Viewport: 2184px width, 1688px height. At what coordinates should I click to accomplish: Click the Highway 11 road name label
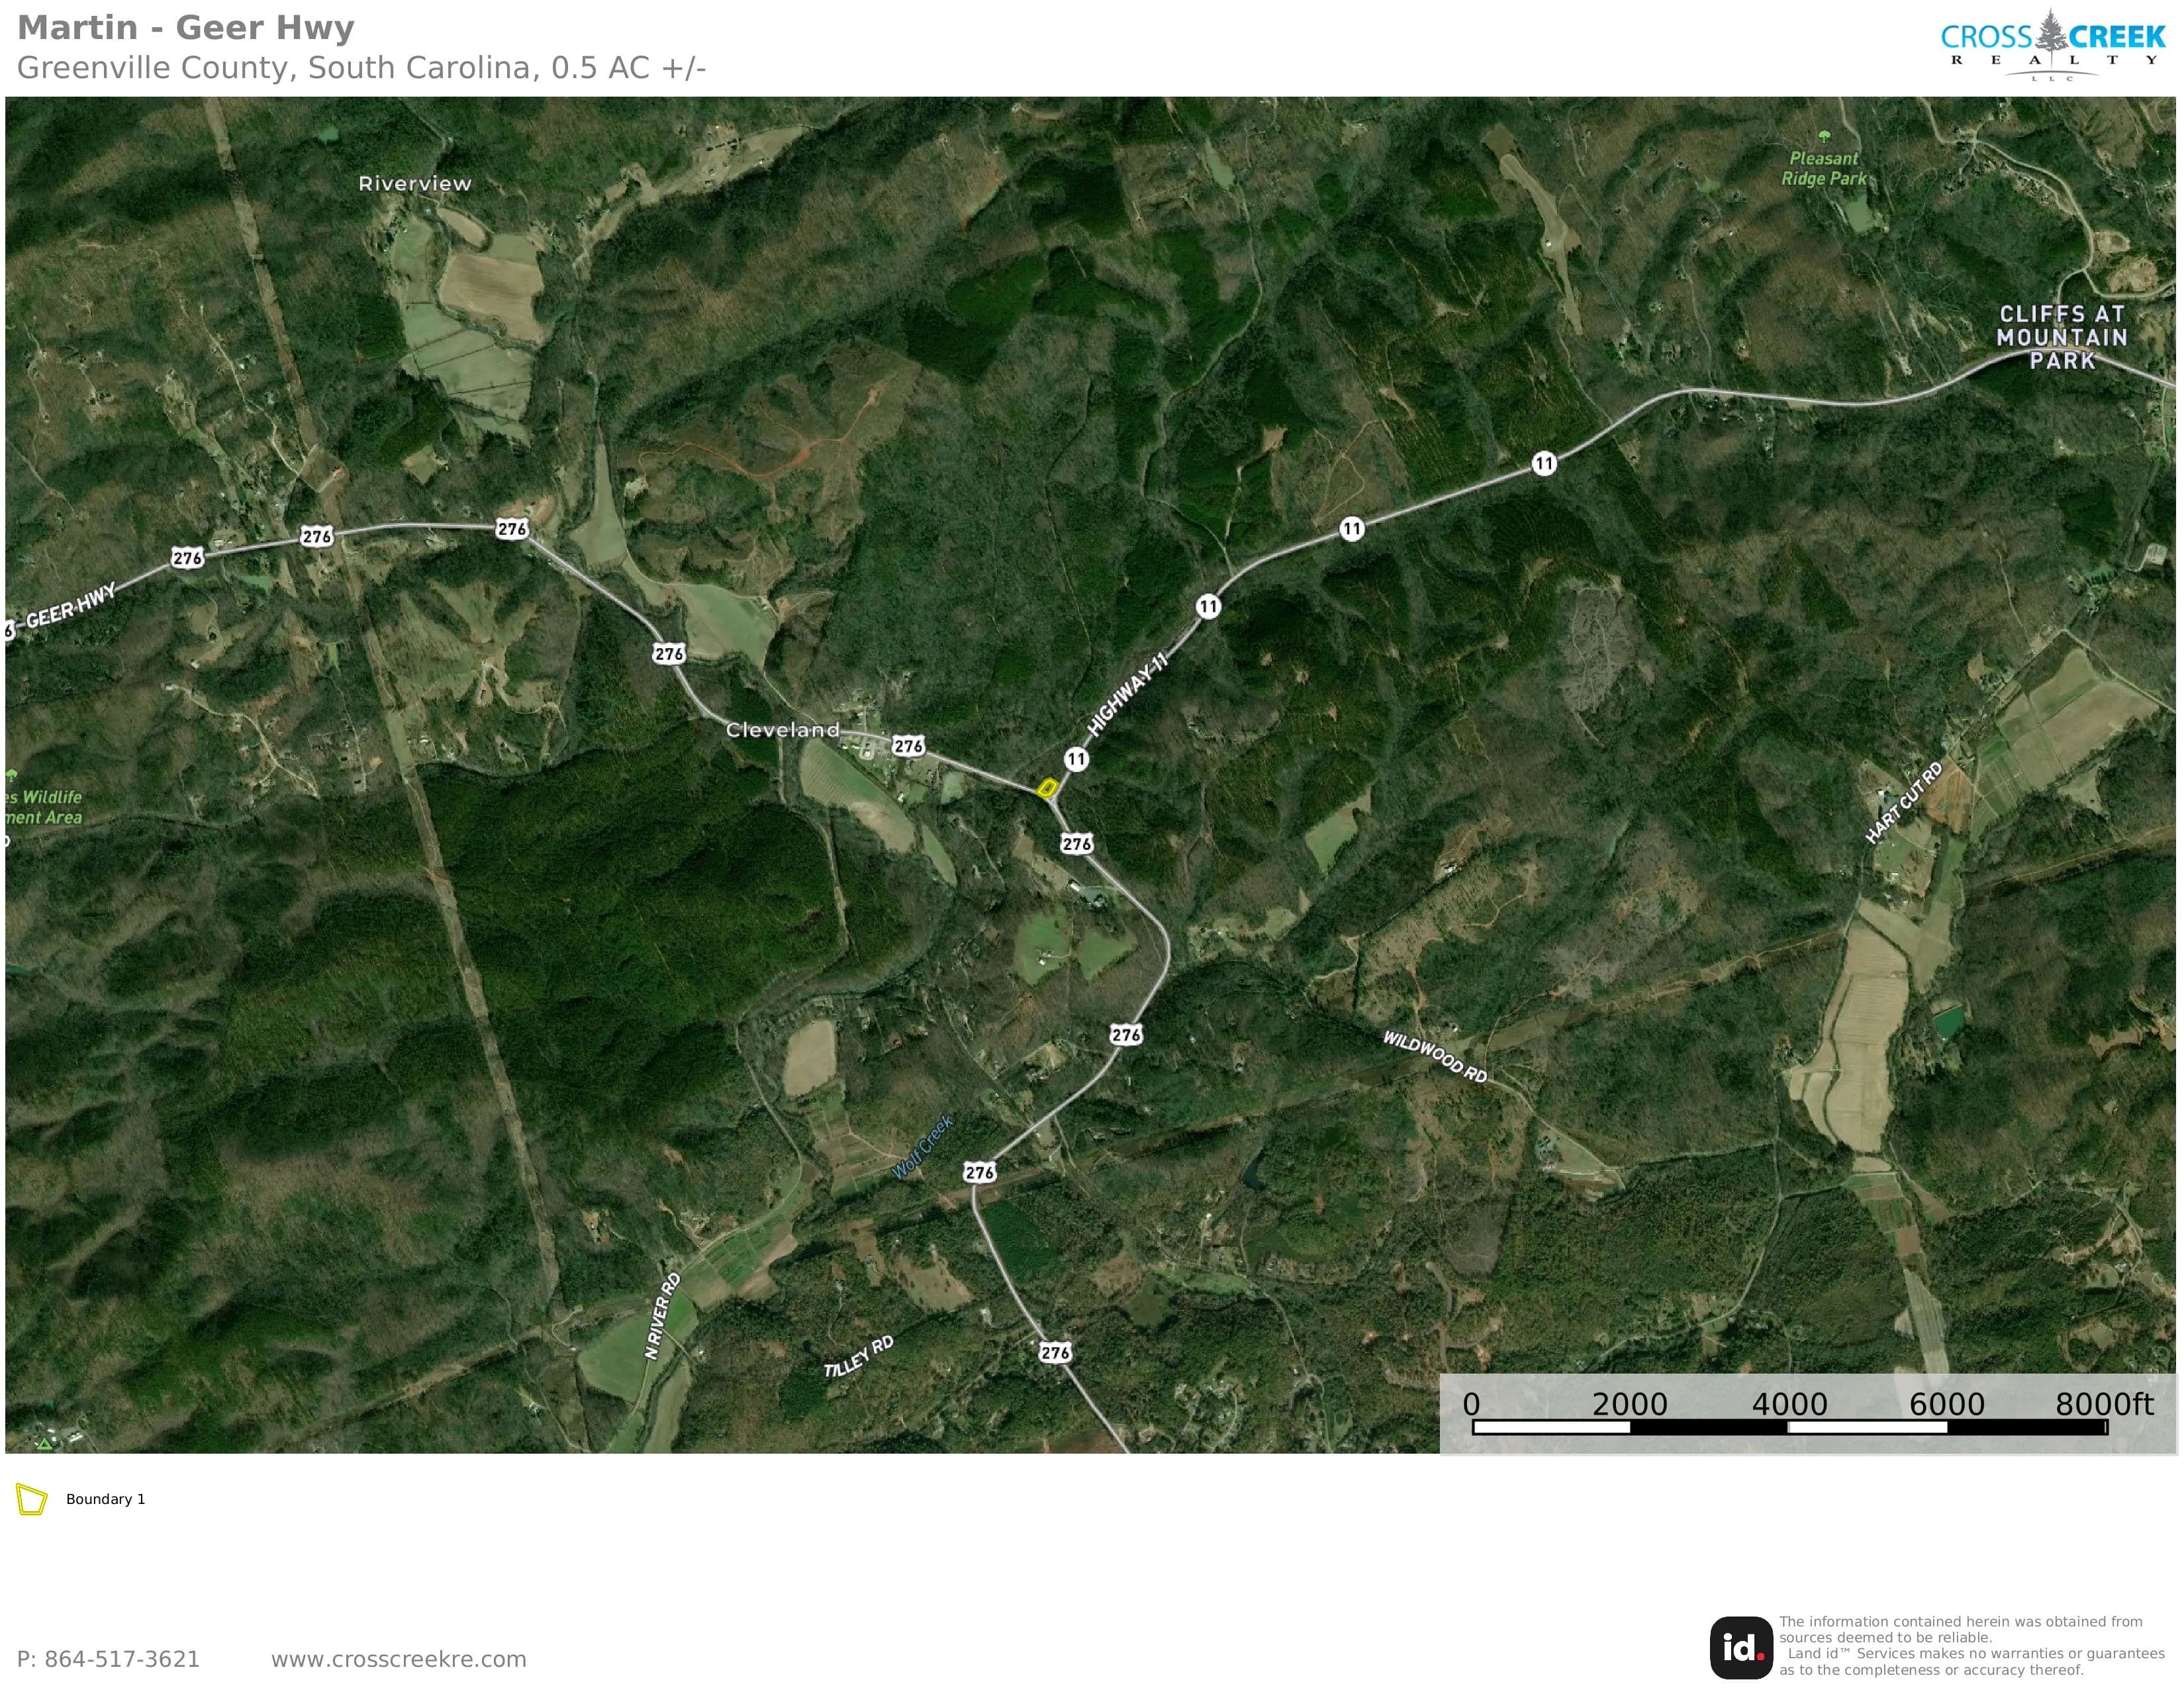pos(1127,694)
